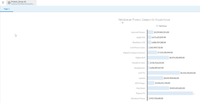Viewport: 200px width, 103px height.
Task: Open the Product_Group (6) filter token
Action: coord(21,3)
